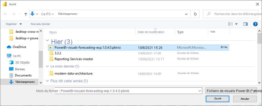The height and width of the screenshot is (106, 262).
Task: Click Nouveau dossier button
Action: click(40, 24)
